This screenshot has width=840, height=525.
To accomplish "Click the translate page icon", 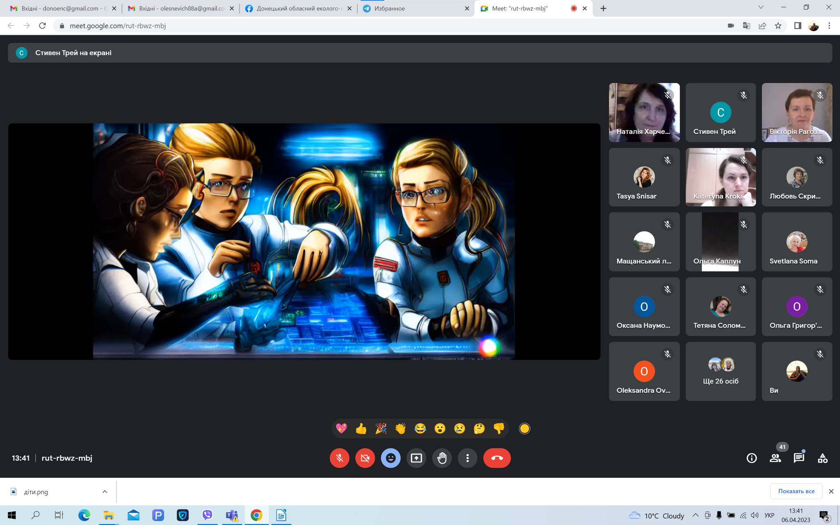I will point(746,25).
